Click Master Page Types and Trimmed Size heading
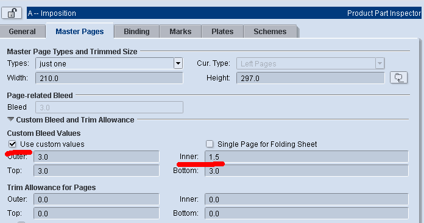The image size is (424, 223). pos(72,51)
